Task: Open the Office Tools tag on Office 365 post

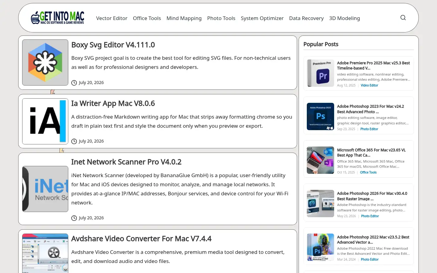Action: pyautogui.click(x=368, y=173)
